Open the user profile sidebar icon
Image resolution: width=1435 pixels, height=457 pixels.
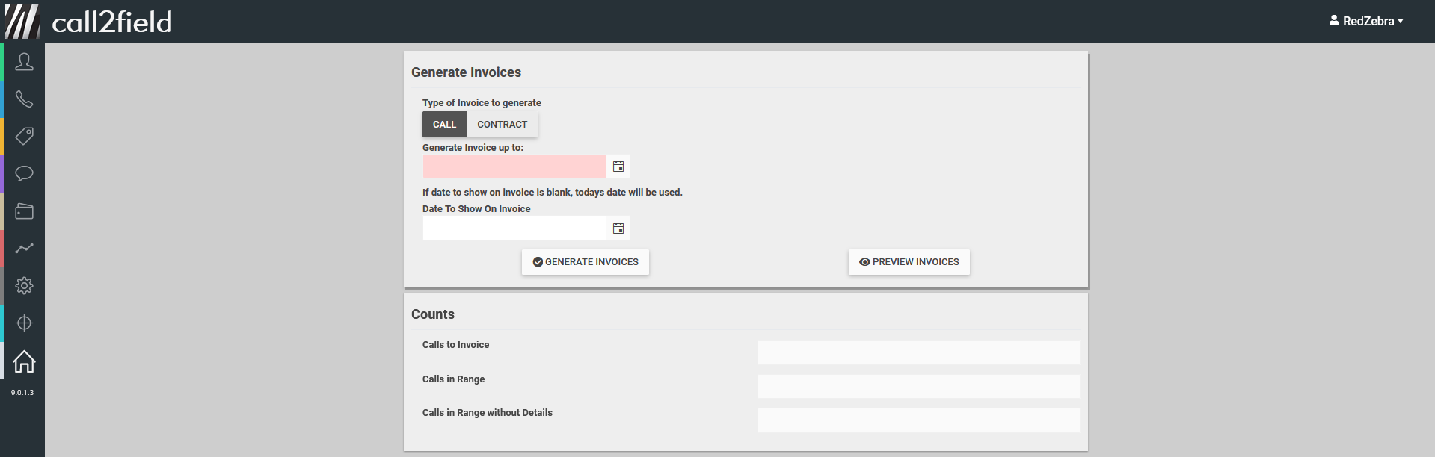[24, 62]
